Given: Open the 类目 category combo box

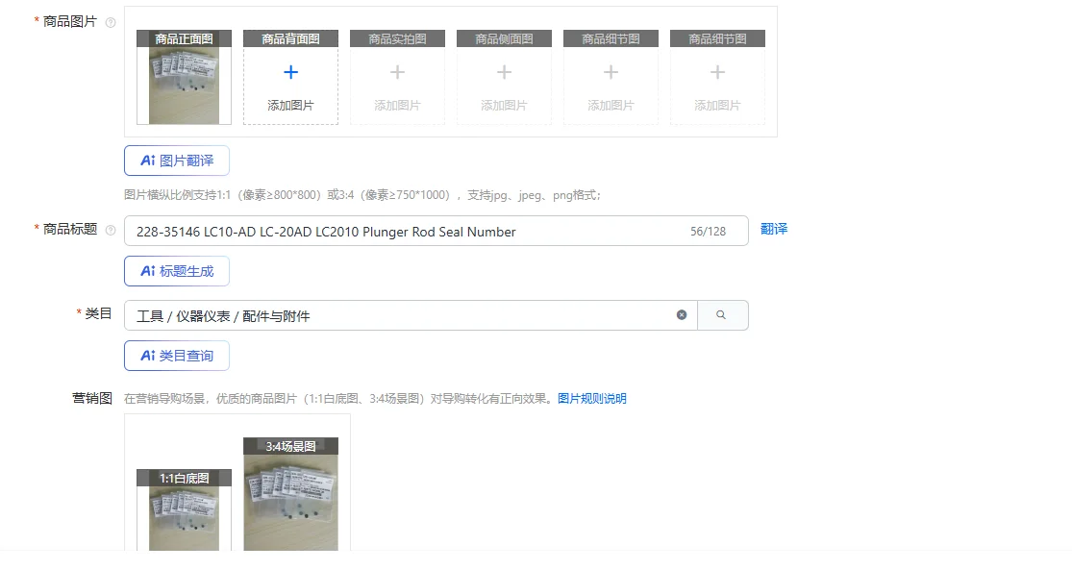Looking at the screenshot, I should 411,315.
